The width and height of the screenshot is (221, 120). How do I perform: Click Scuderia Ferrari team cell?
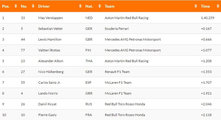coord(117,29)
